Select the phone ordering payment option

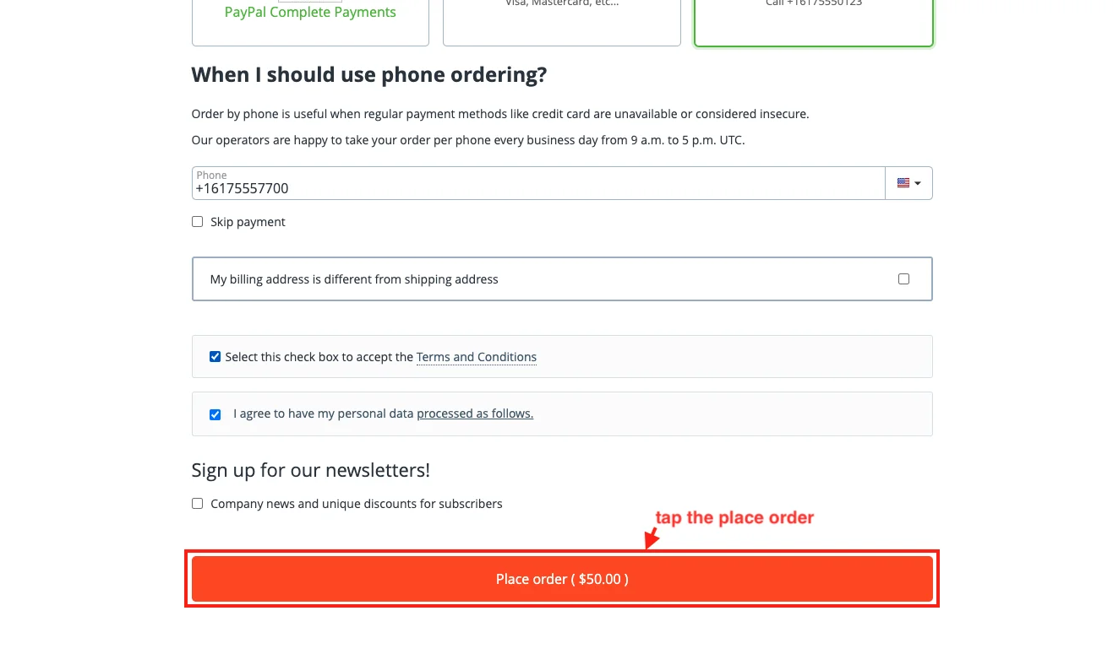click(x=813, y=19)
